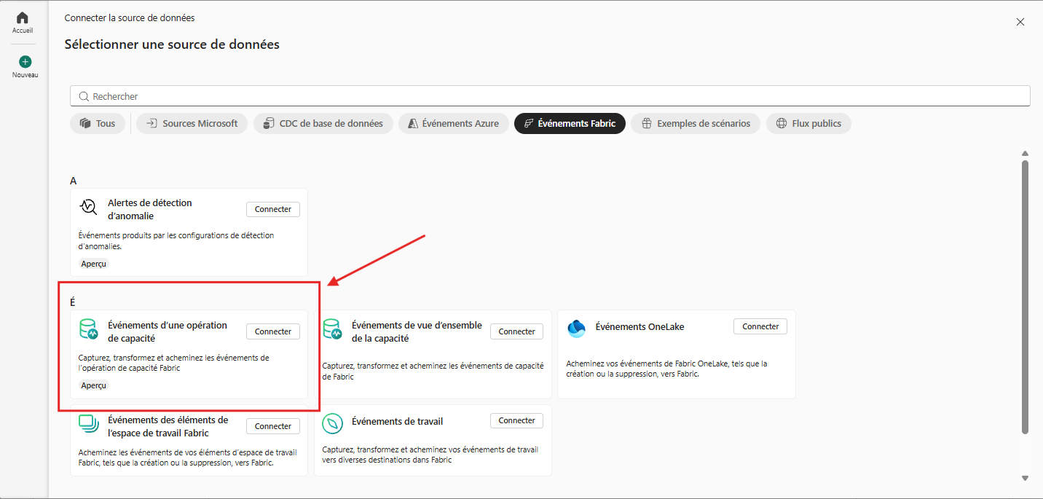
Task: Click the job events leaf icon
Action: pyautogui.click(x=332, y=423)
